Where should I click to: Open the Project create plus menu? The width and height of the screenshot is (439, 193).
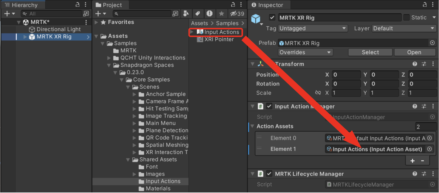pyautogui.click(x=101, y=14)
